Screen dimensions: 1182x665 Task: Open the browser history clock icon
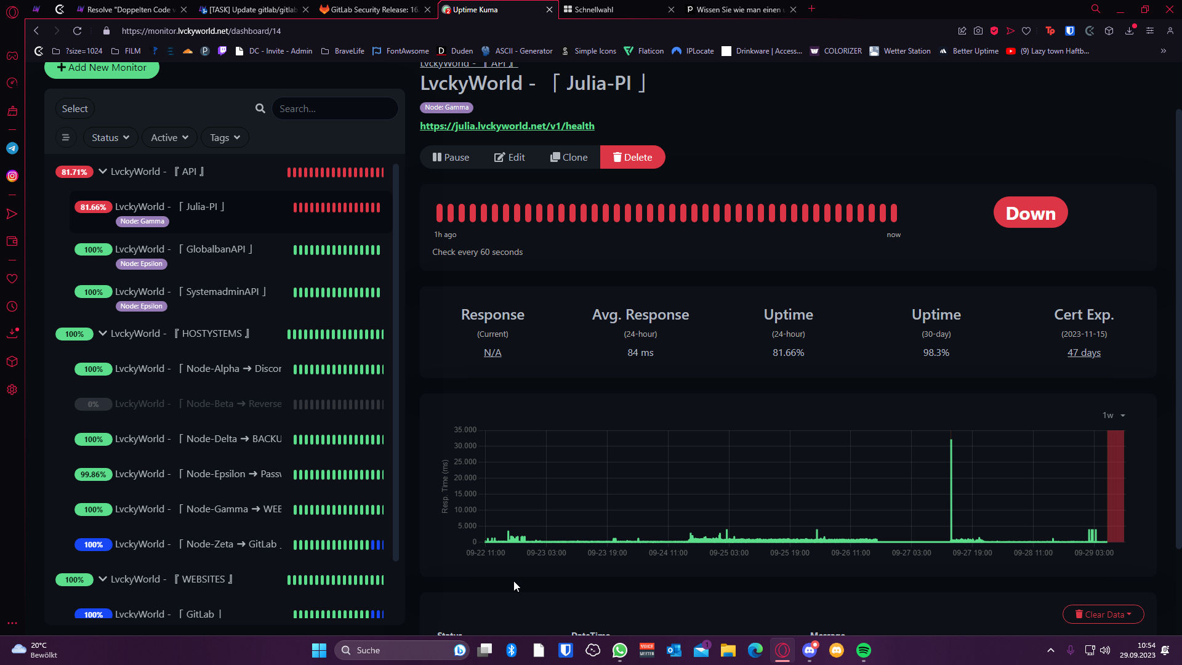12,307
